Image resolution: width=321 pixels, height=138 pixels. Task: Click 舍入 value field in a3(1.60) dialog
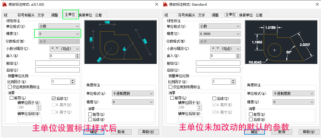click(x=63, y=56)
